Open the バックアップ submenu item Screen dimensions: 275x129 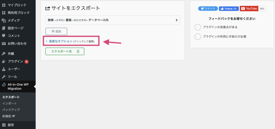pos(11,110)
